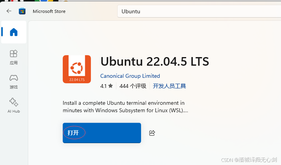281x165 pixels.
Task: Open Canonical Group Limited publisher link
Action: click(130, 76)
